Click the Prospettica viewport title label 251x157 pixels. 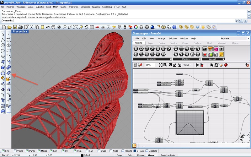click(20, 32)
